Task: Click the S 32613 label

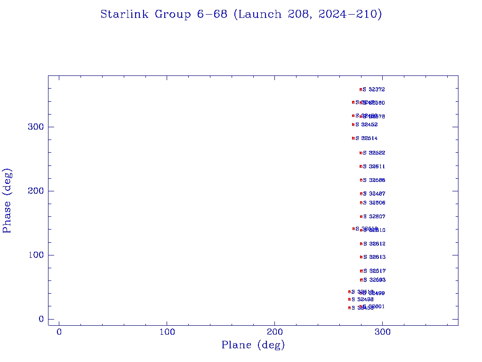Action: click(374, 257)
